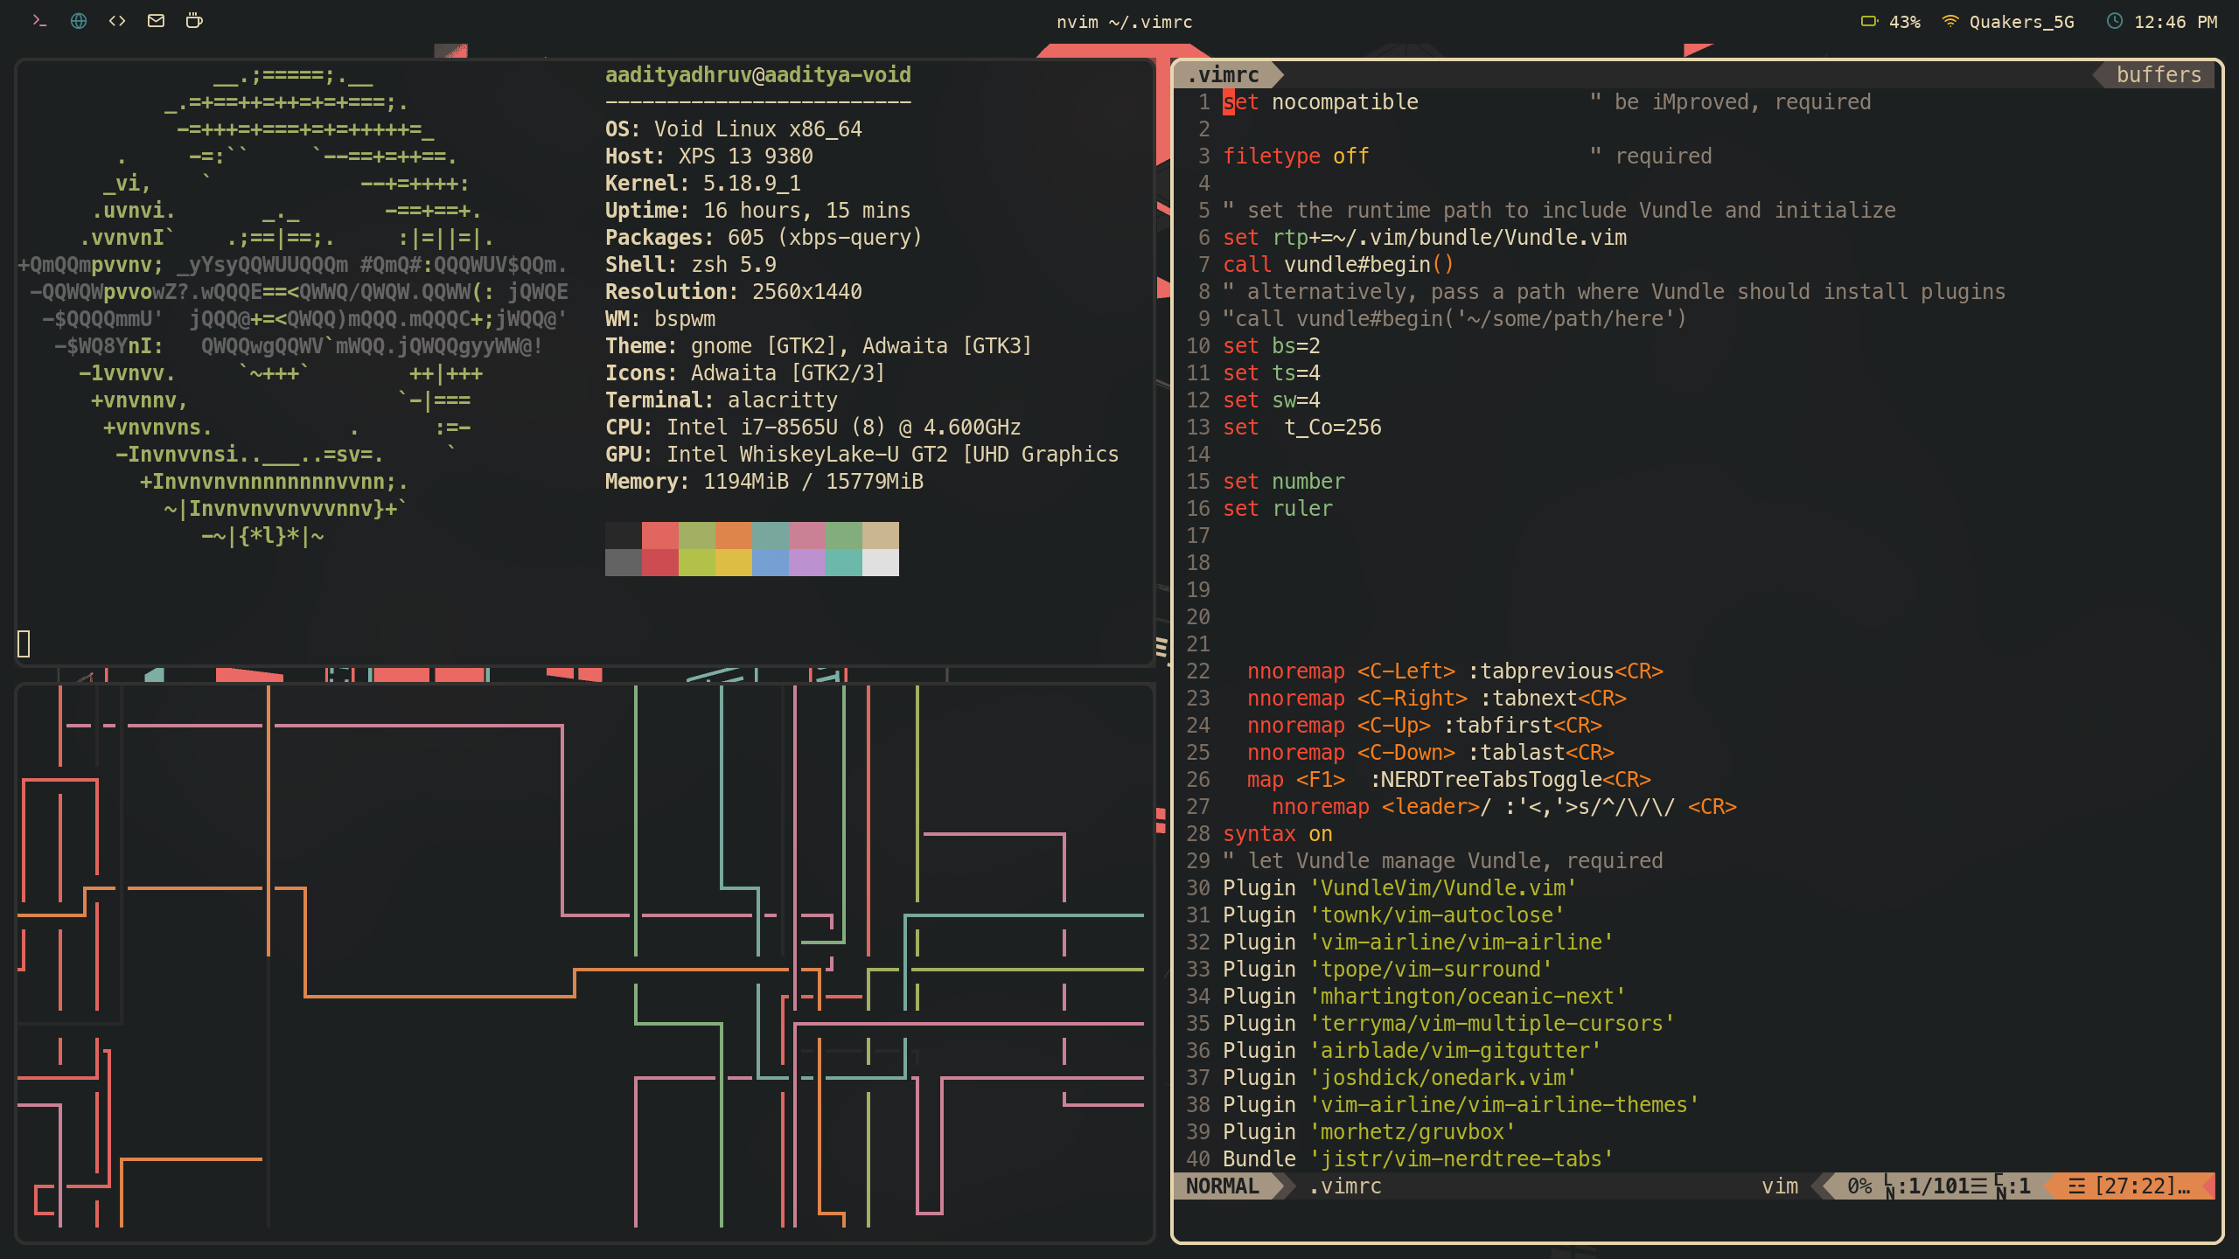
Task: Click Plugin 'VundleVim/Vundle.vim' line
Action: tap(1399, 888)
